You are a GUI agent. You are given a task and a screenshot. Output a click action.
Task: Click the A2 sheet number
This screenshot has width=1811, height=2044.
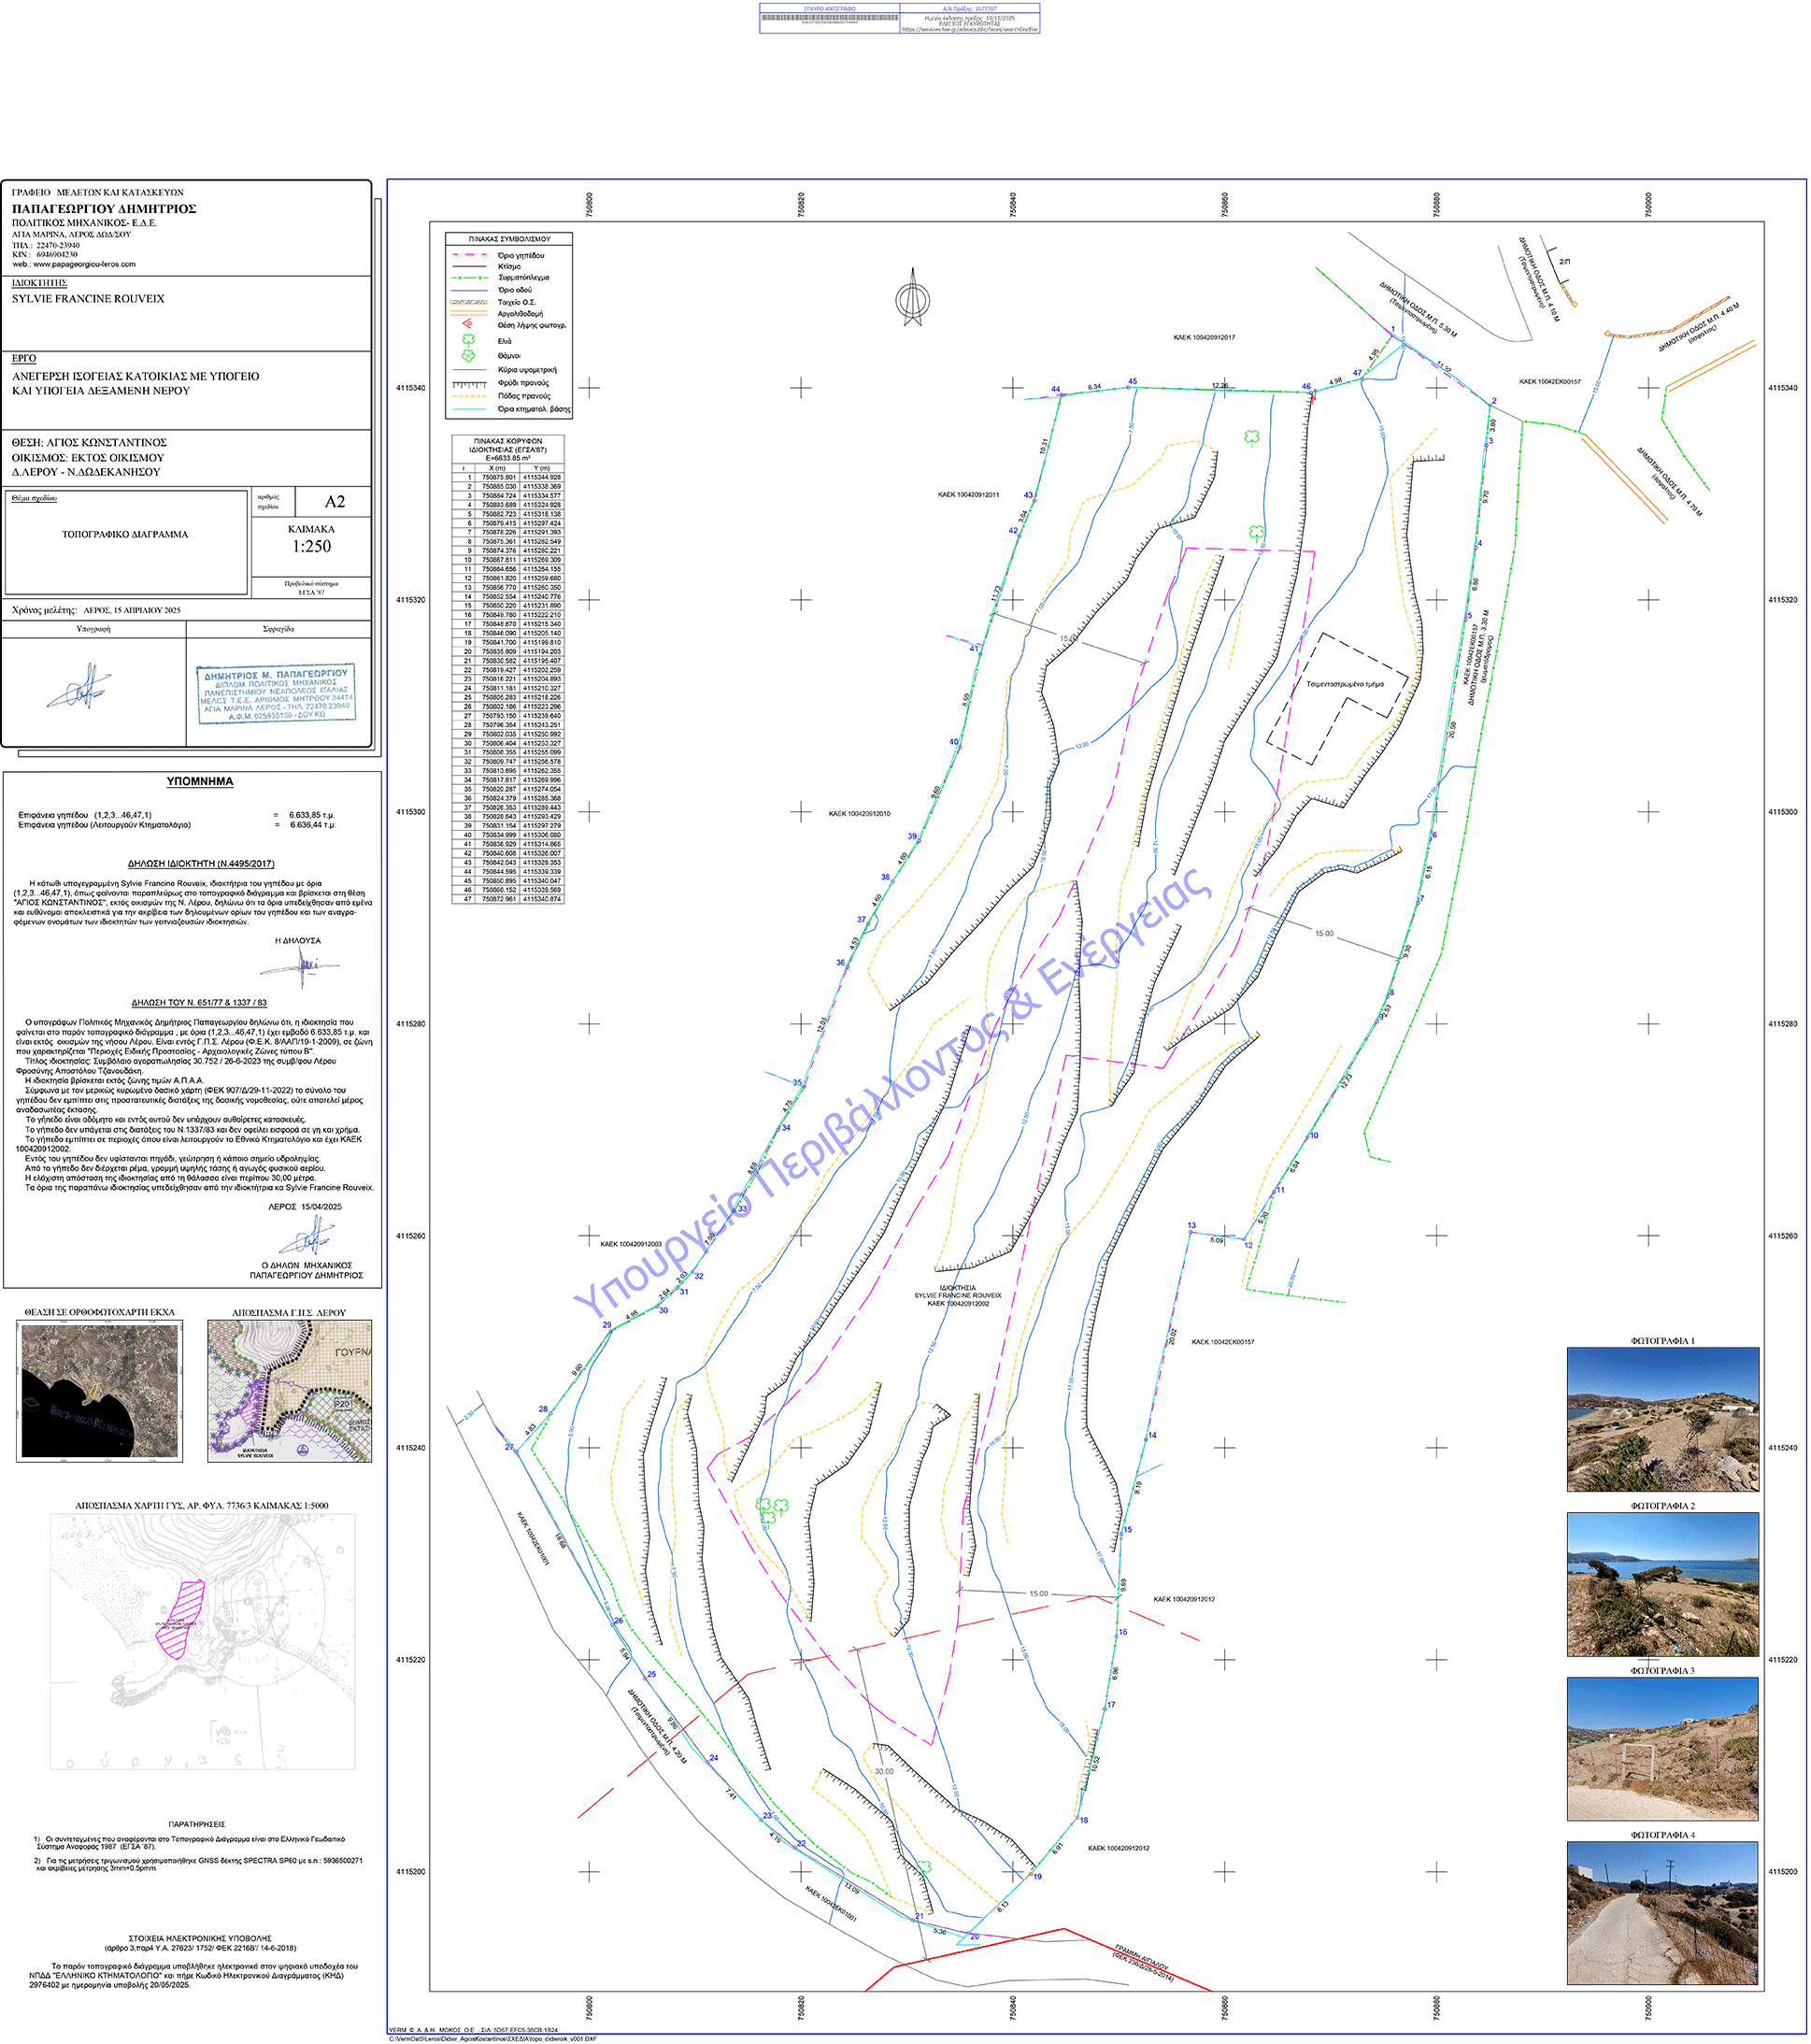tap(335, 502)
